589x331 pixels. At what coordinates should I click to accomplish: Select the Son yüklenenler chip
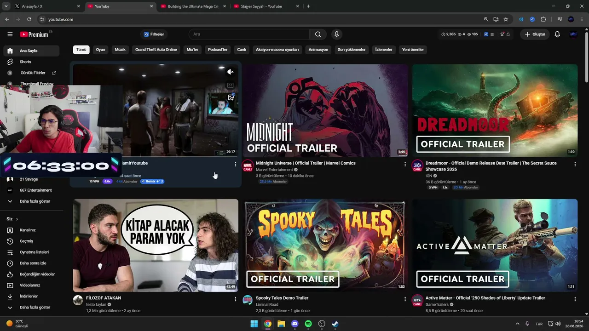click(352, 50)
